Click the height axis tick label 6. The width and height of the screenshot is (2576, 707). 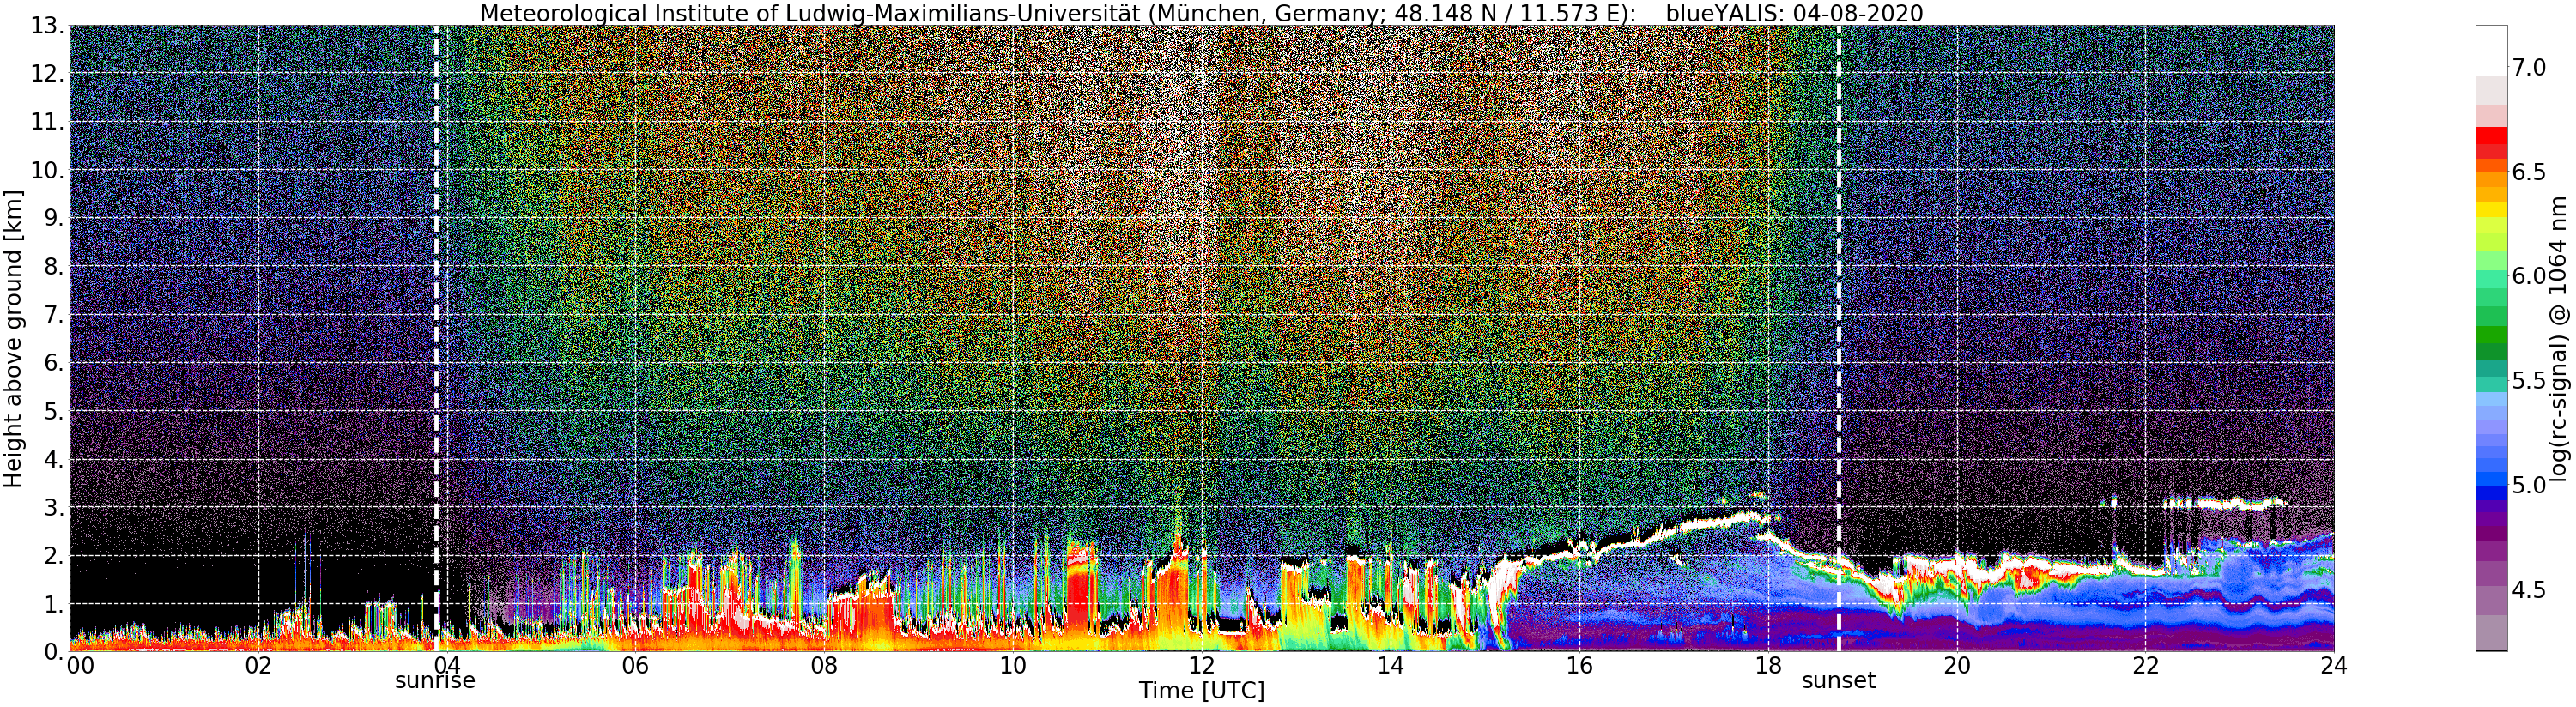[53, 363]
